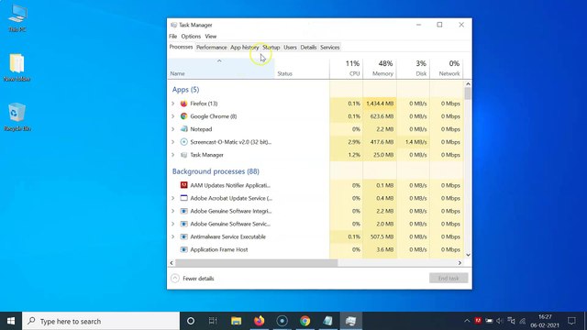Switch to the Services tab
The width and height of the screenshot is (587, 330).
[x=330, y=48]
